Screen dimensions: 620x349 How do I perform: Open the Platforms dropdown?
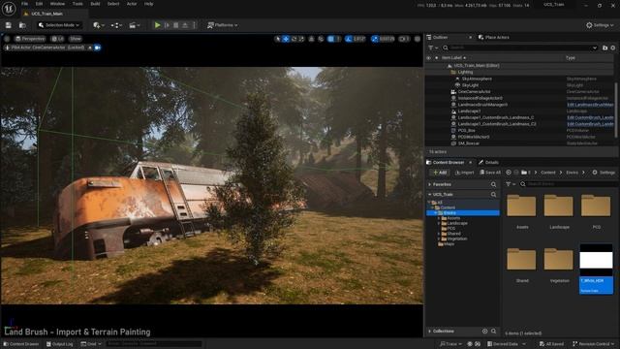pos(222,25)
